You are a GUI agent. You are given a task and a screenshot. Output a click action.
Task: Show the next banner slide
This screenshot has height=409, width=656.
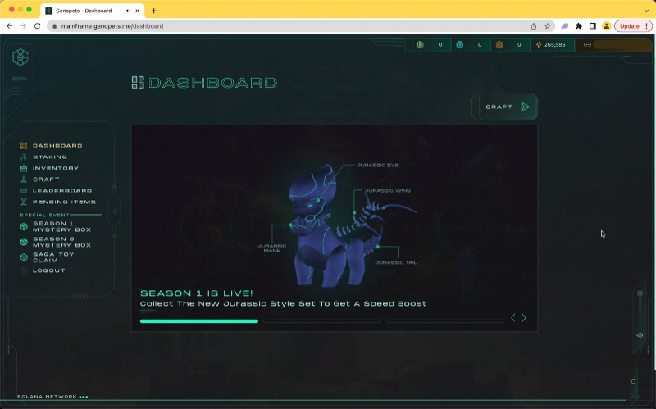[524, 318]
